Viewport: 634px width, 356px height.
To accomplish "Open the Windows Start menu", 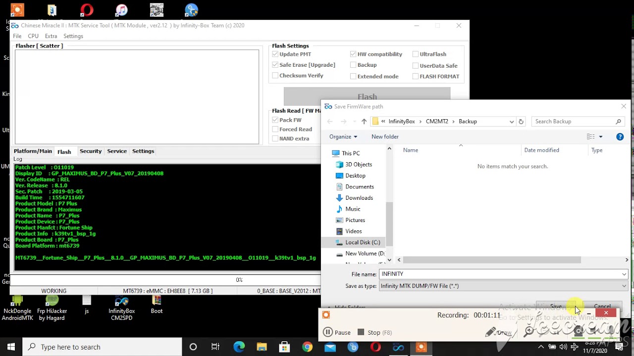I will tap(11, 347).
